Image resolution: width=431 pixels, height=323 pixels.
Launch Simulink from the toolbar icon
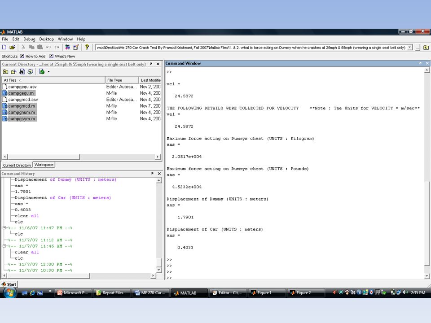point(68,47)
